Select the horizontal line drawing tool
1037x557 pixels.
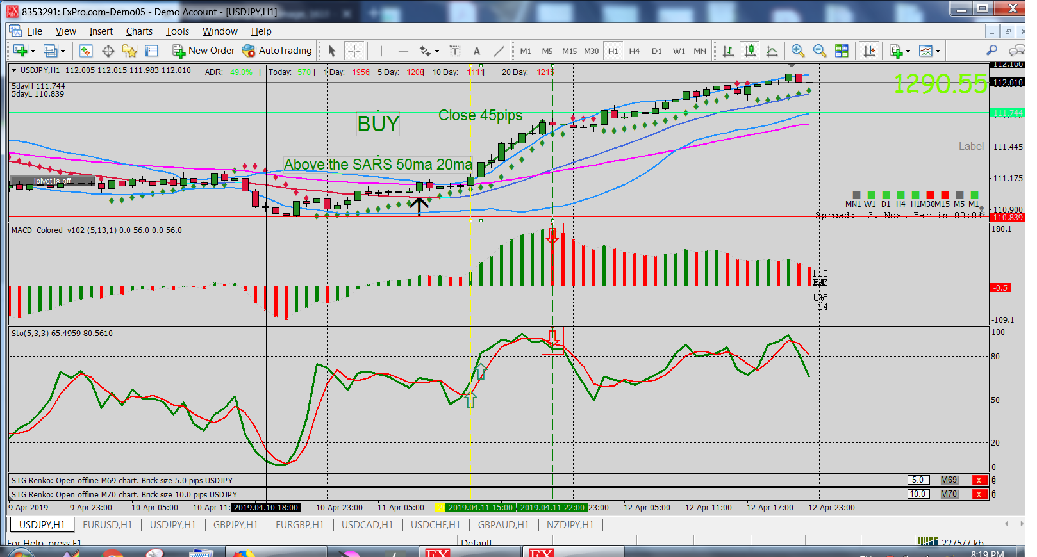[x=403, y=51]
